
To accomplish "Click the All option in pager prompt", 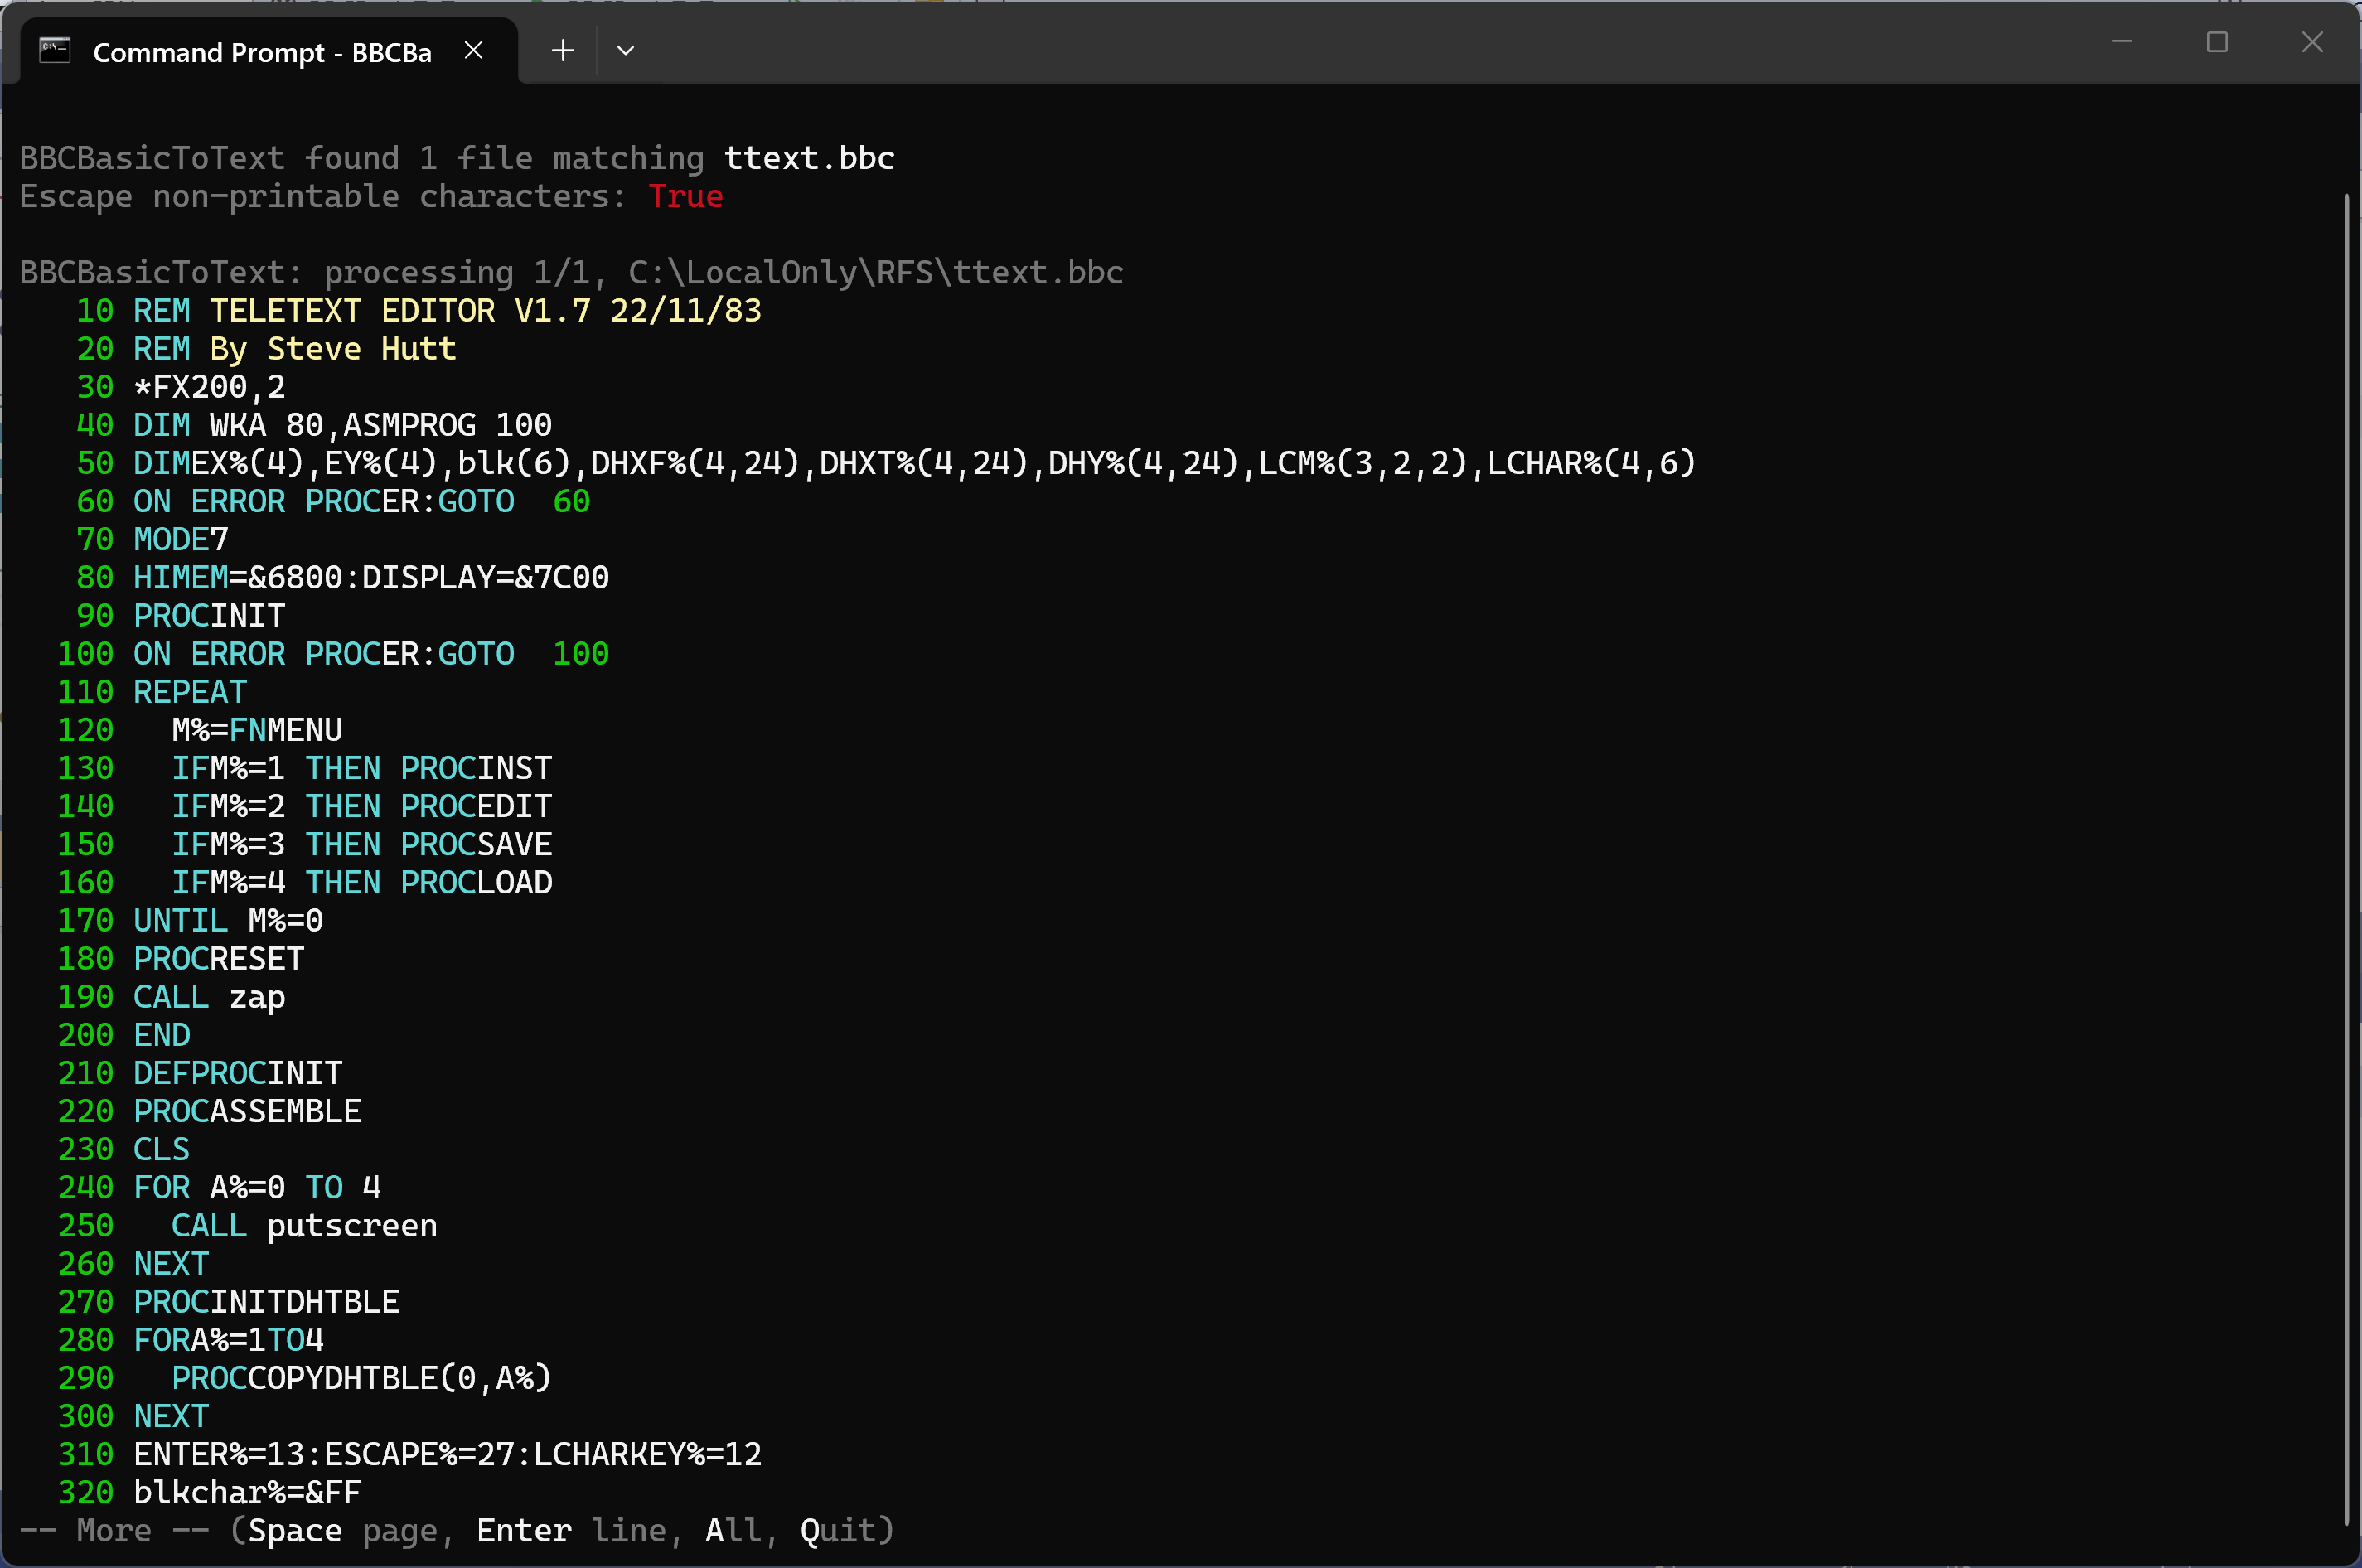I will pos(733,1530).
